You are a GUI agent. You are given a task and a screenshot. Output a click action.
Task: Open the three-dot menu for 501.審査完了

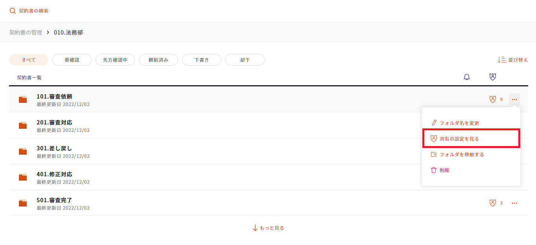pyautogui.click(x=514, y=203)
